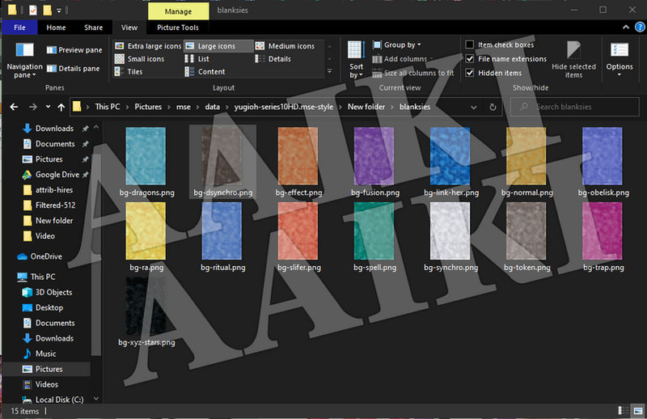Switch to Details view layout
The width and height of the screenshot is (647, 419).
[x=273, y=58]
